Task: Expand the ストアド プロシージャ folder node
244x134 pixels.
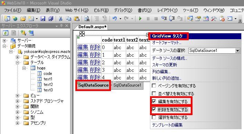Action: tap(17, 101)
